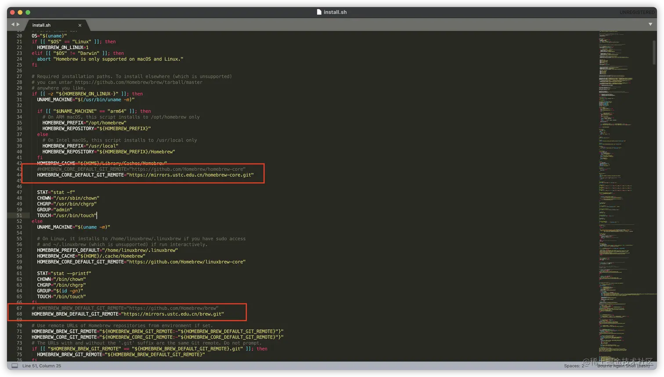664x377 pixels.
Task: Click the comment "# On Linux, it installs to"
Action: click(x=141, y=239)
